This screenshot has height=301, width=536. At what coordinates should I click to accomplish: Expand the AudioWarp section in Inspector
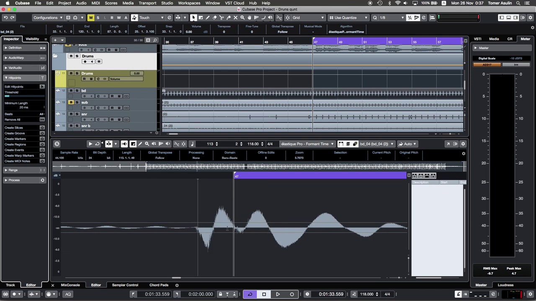coord(24,58)
